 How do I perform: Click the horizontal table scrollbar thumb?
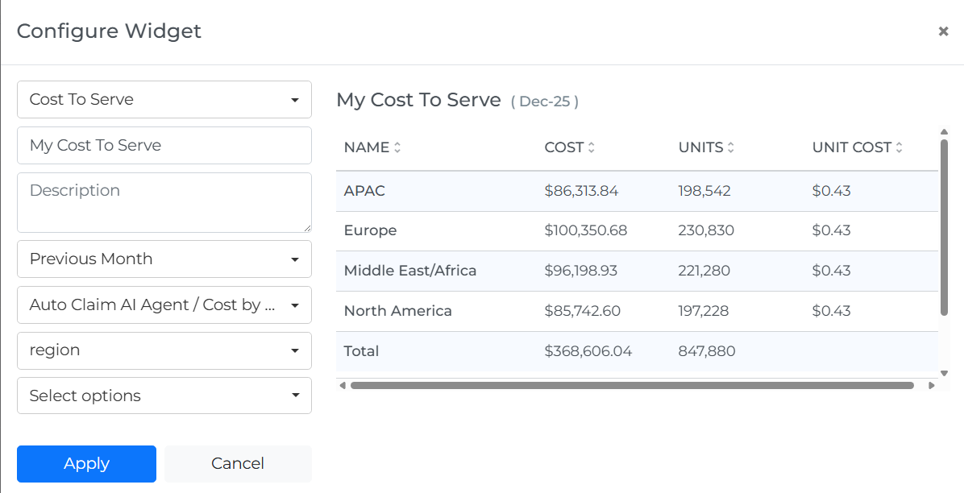tap(631, 386)
